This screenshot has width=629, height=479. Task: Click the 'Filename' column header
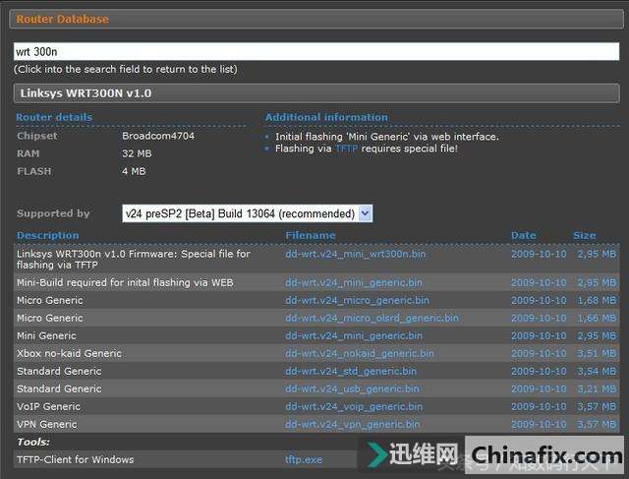tap(311, 235)
